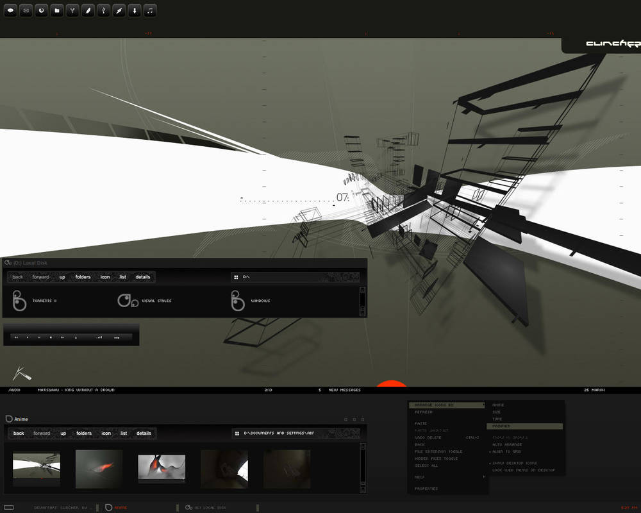This screenshot has height=513, width=641.
Task: Click the views grid icon beside D:\ address
Action: point(236,277)
